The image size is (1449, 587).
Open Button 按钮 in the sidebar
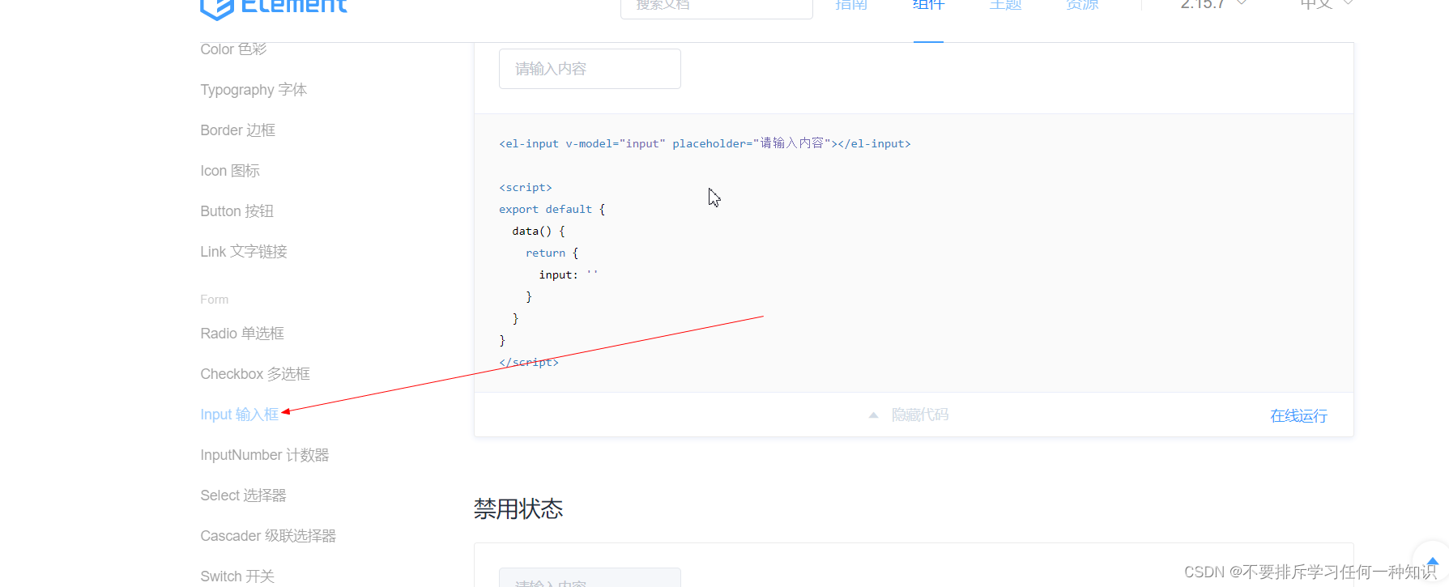(237, 211)
